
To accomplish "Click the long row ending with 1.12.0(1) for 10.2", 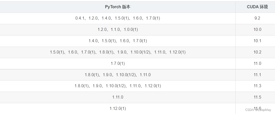I will [118, 52].
